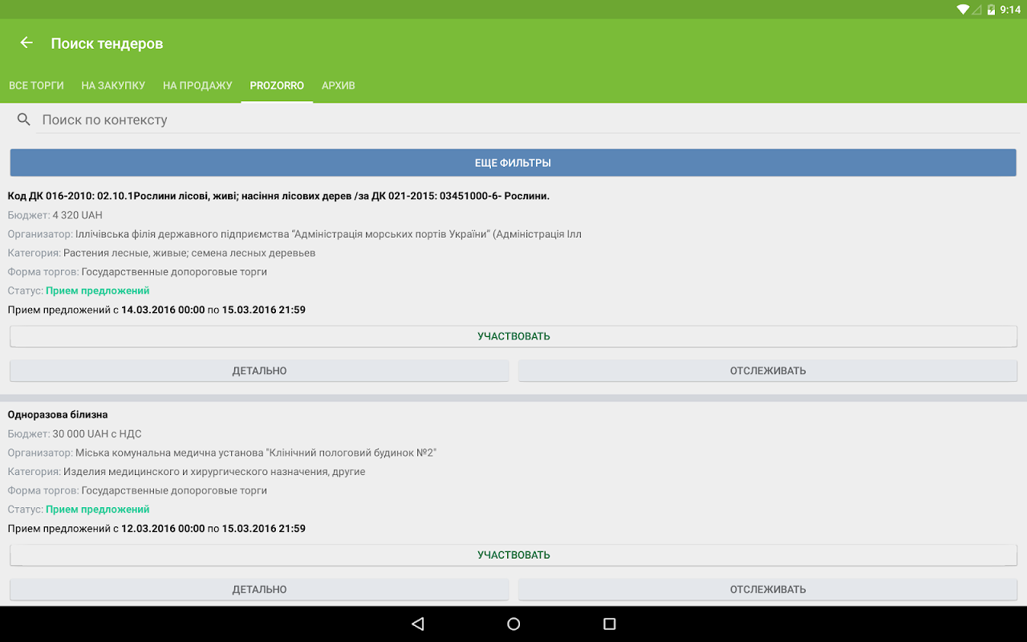Viewport: 1027px width, 642px height.
Task: Tap date range starting 12.03.2016 00:00
Action: (x=156, y=529)
